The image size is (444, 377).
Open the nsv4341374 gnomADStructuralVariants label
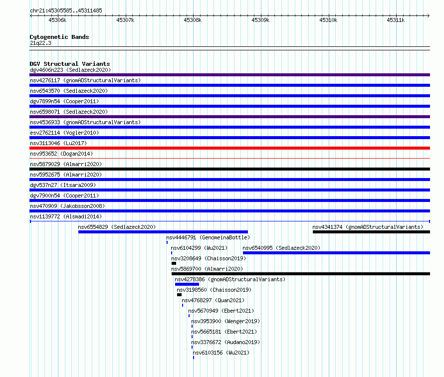click(x=368, y=227)
